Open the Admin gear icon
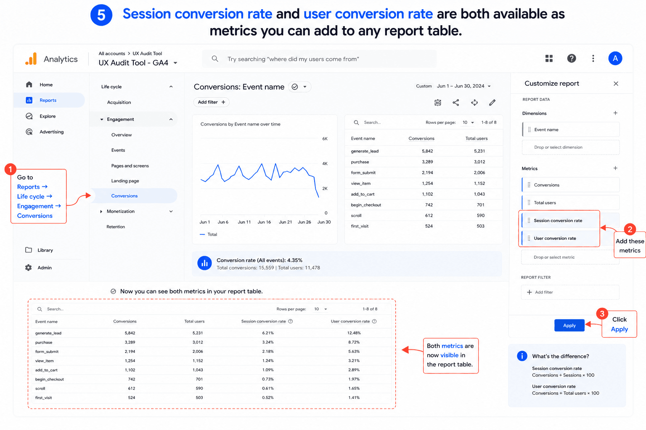This screenshot has height=430, width=646. click(x=29, y=267)
